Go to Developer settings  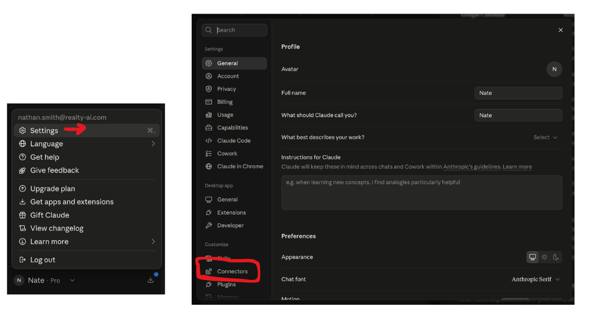234,225
